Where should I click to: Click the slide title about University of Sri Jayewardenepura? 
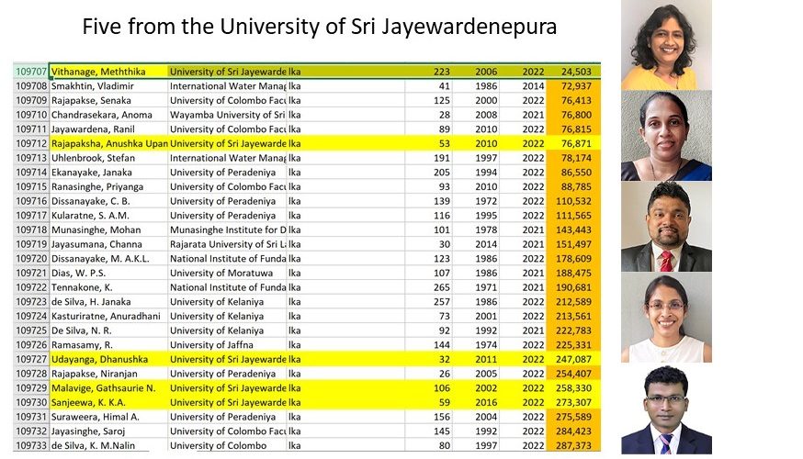tap(319, 27)
